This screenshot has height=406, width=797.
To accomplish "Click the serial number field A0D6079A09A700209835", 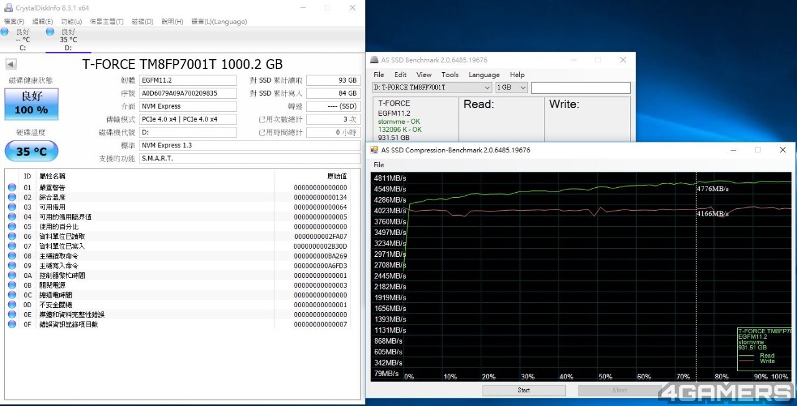I will (x=188, y=93).
